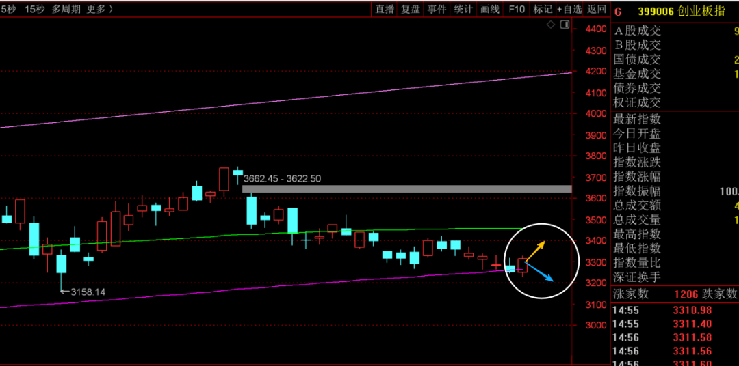Open the 事件 events toolbar button
The image size is (739, 366).
(x=437, y=9)
